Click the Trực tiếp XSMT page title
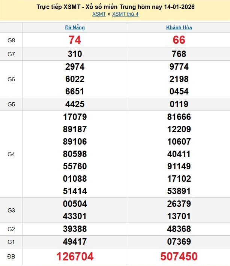This screenshot has width=230, height=266. coord(116,7)
